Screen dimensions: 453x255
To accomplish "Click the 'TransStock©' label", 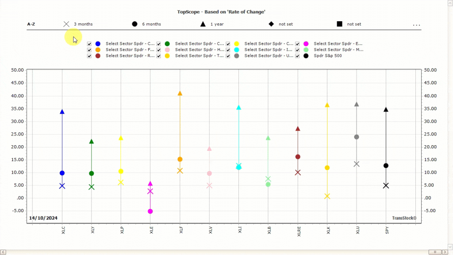I will 404,218.
